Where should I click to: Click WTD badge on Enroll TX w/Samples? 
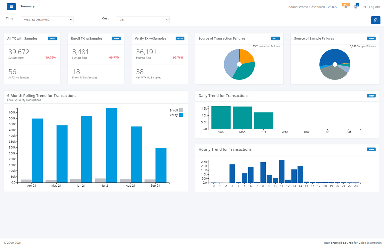coord(116,39)
